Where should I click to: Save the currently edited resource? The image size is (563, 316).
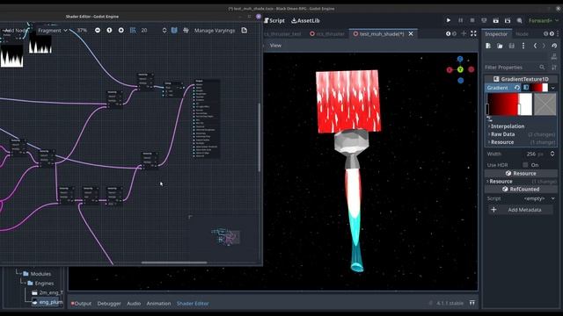coord(512,46)
